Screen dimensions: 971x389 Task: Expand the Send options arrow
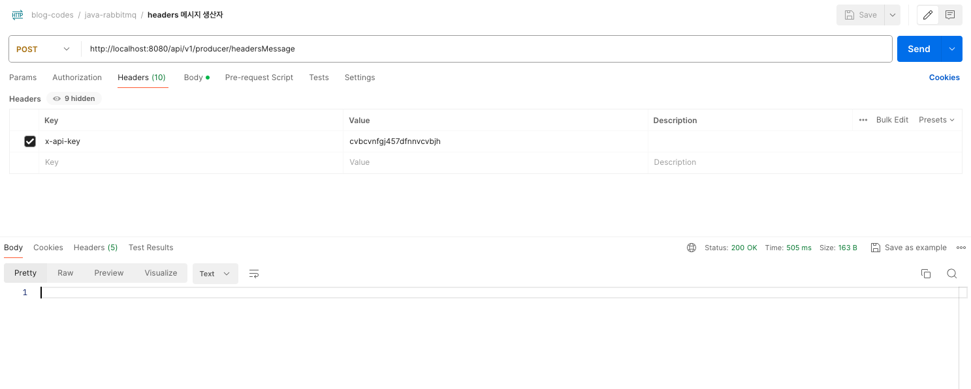[951, 49]
